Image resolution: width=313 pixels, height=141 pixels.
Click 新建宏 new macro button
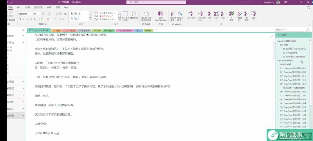click(x=247, y=16)
